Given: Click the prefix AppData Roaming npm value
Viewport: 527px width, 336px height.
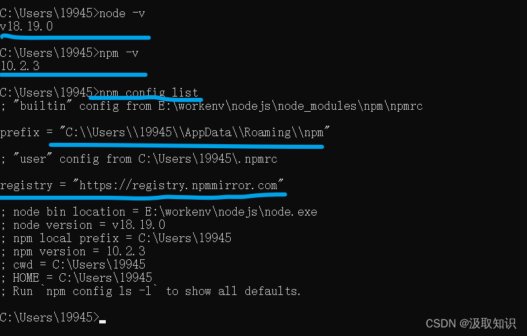Looking at the screenshot, I should [194, 132].
